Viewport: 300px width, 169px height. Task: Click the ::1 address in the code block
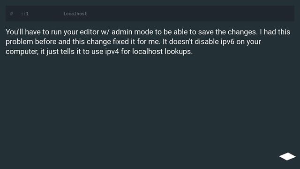coord(25,14)
